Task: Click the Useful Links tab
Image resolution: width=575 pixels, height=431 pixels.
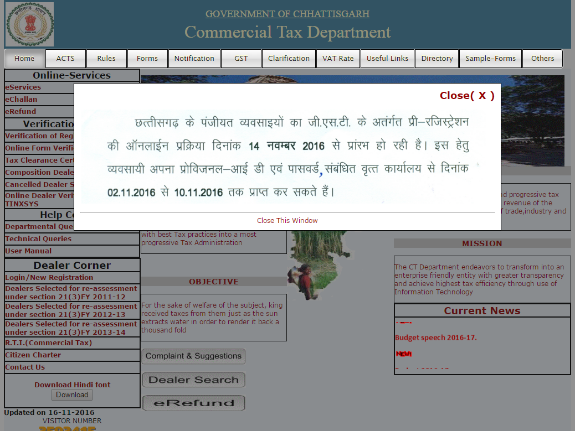Action: click(387, 59)
